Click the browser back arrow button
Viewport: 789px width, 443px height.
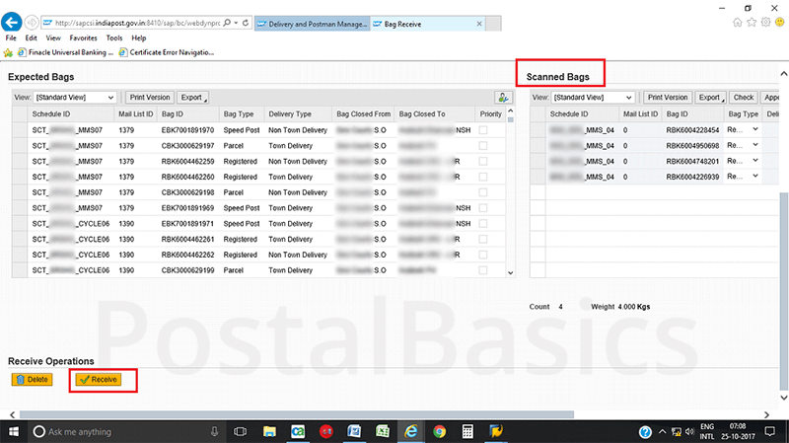pyautogui.click(x=14, y=21)
